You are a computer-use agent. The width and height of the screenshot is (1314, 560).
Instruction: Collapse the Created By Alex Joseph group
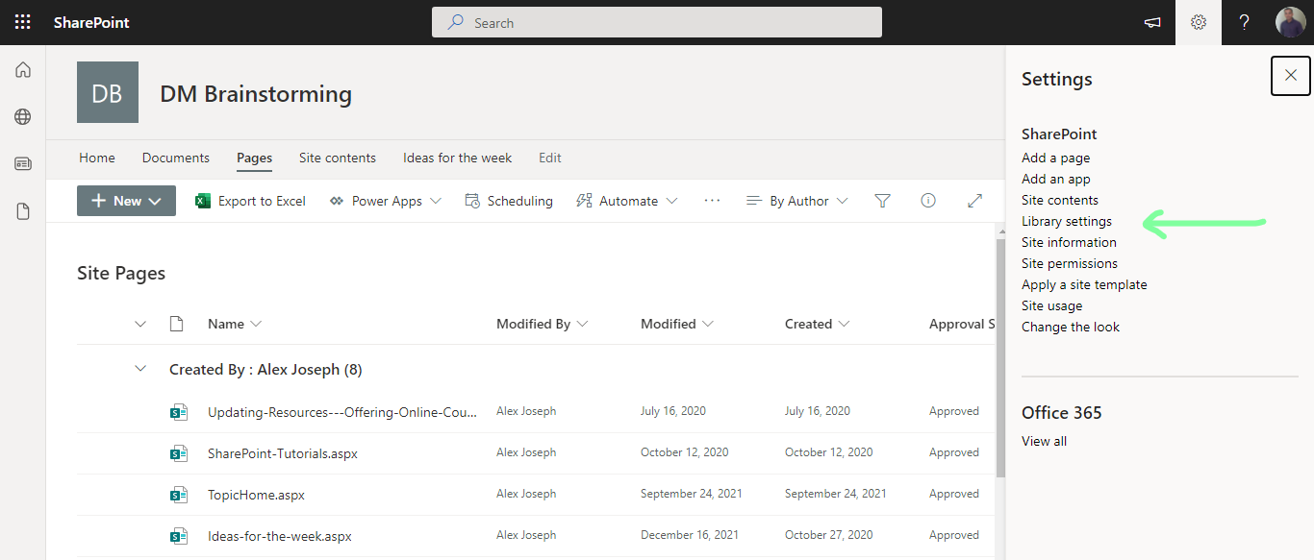coord(140,368)
